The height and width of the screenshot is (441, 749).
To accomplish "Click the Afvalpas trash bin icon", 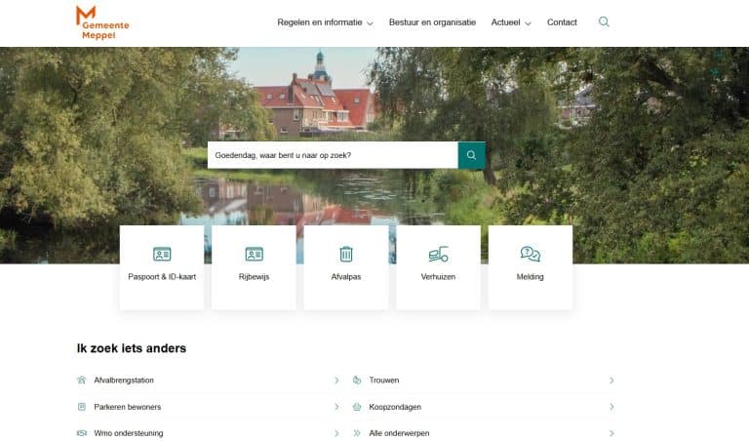I will click(346, 254).
